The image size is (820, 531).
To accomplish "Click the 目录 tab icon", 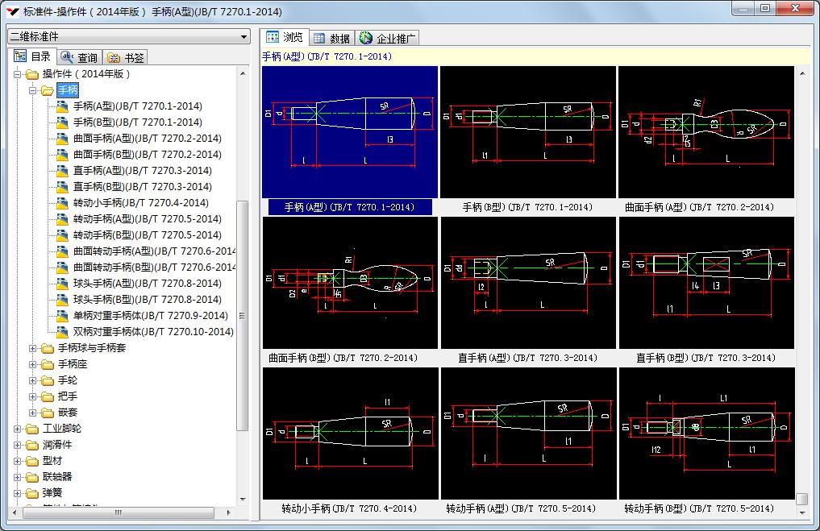I will click(x=20, y=56).
